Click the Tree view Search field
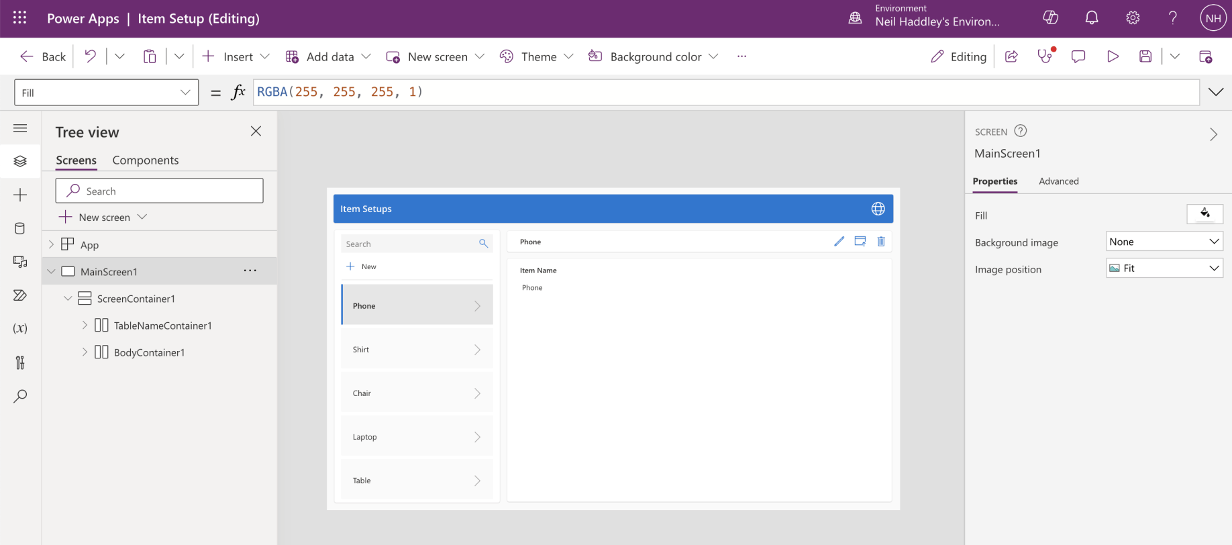This screenshot has width=1232, height=545. 160,191
